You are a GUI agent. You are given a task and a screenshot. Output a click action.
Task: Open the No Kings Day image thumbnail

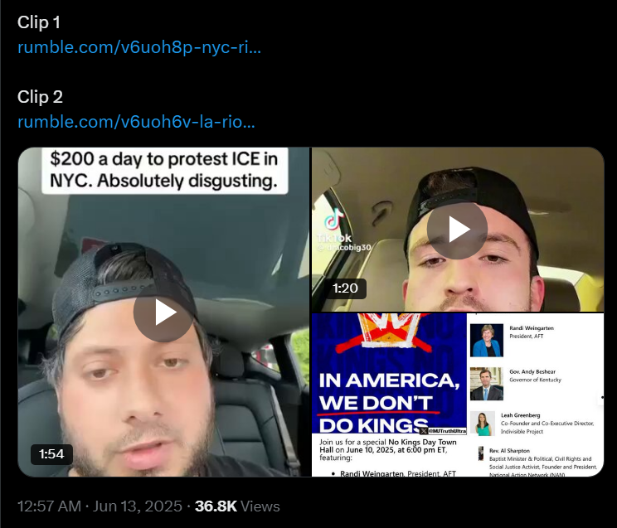pyautogui.click(x=458, y=395)
